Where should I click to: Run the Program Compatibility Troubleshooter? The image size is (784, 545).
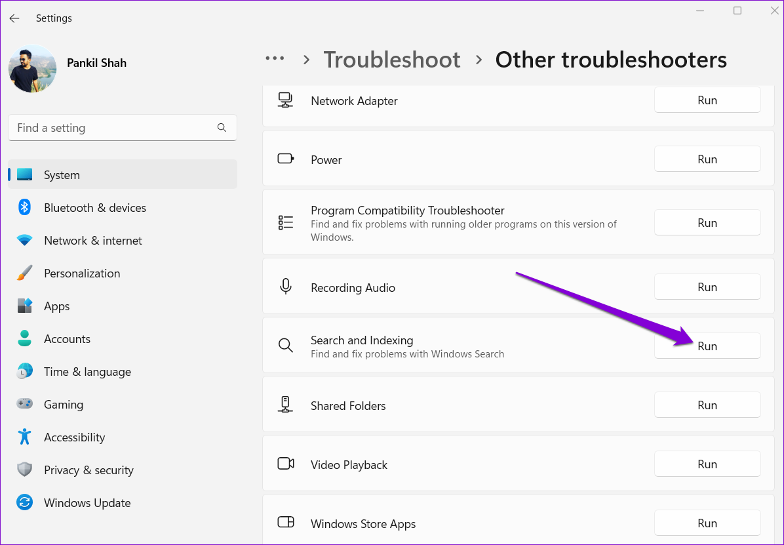pos(707,223)
